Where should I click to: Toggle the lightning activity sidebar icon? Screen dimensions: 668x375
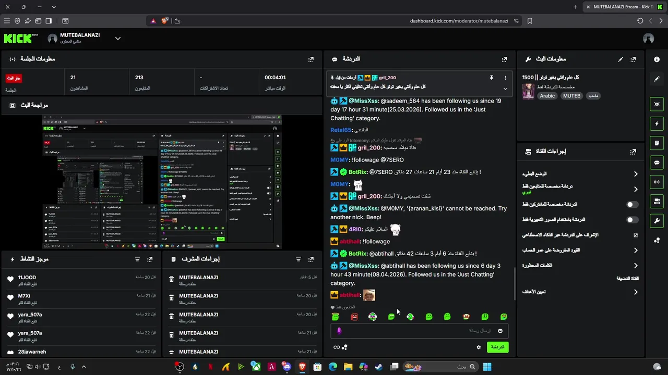pyautogui.click(x=657, y=124)
